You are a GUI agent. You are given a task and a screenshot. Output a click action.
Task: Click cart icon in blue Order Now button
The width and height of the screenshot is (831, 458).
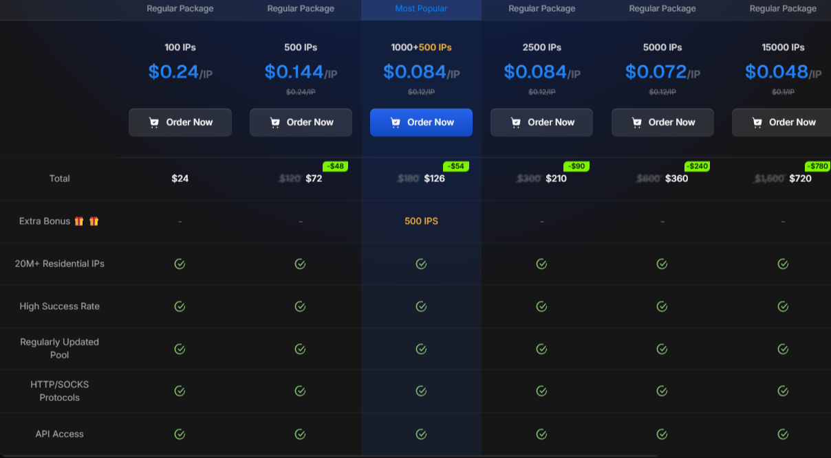tap(395, 122)
